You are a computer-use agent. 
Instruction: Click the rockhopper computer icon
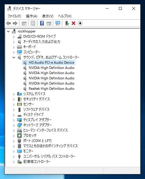14,31
